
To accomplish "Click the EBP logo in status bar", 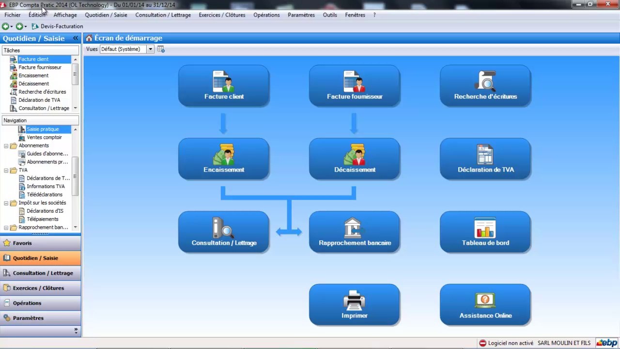I will [x=606, y=343].
